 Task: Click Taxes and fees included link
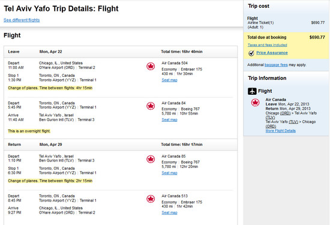267,45
